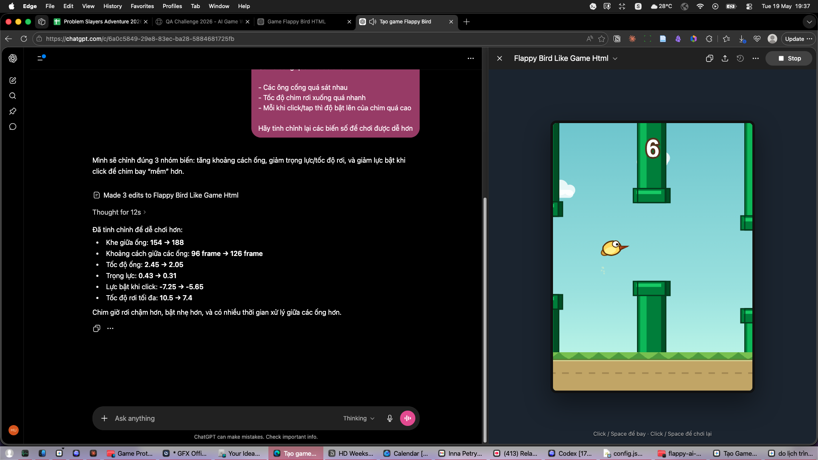Open the Wi-Fi status menu

click(x=700, y=6)
